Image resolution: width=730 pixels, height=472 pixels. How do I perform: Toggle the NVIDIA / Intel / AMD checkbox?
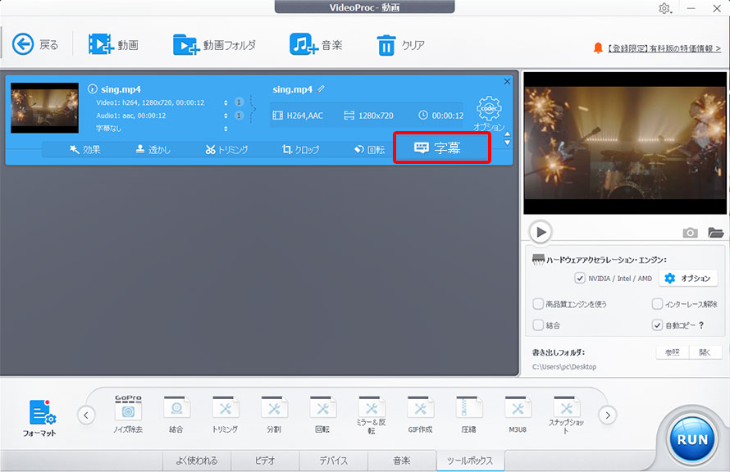point(581,278)
